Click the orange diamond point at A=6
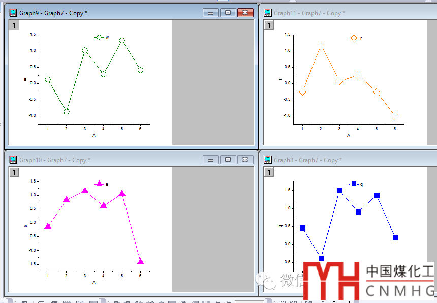Screen dimensions: 437x303 click(395, 116)
